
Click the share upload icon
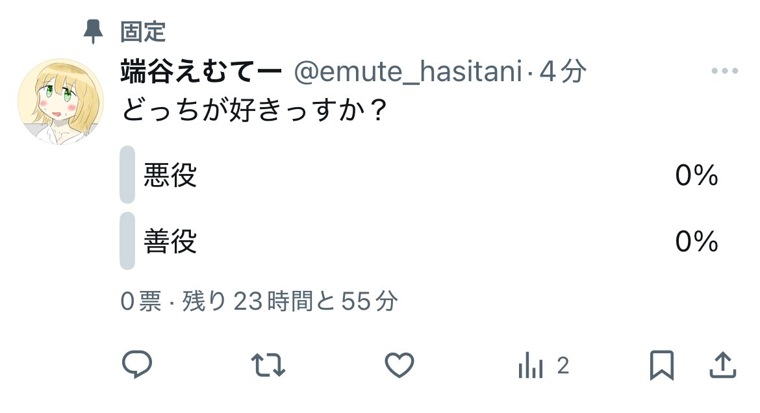pyautogui.click(x=722, y=366)
